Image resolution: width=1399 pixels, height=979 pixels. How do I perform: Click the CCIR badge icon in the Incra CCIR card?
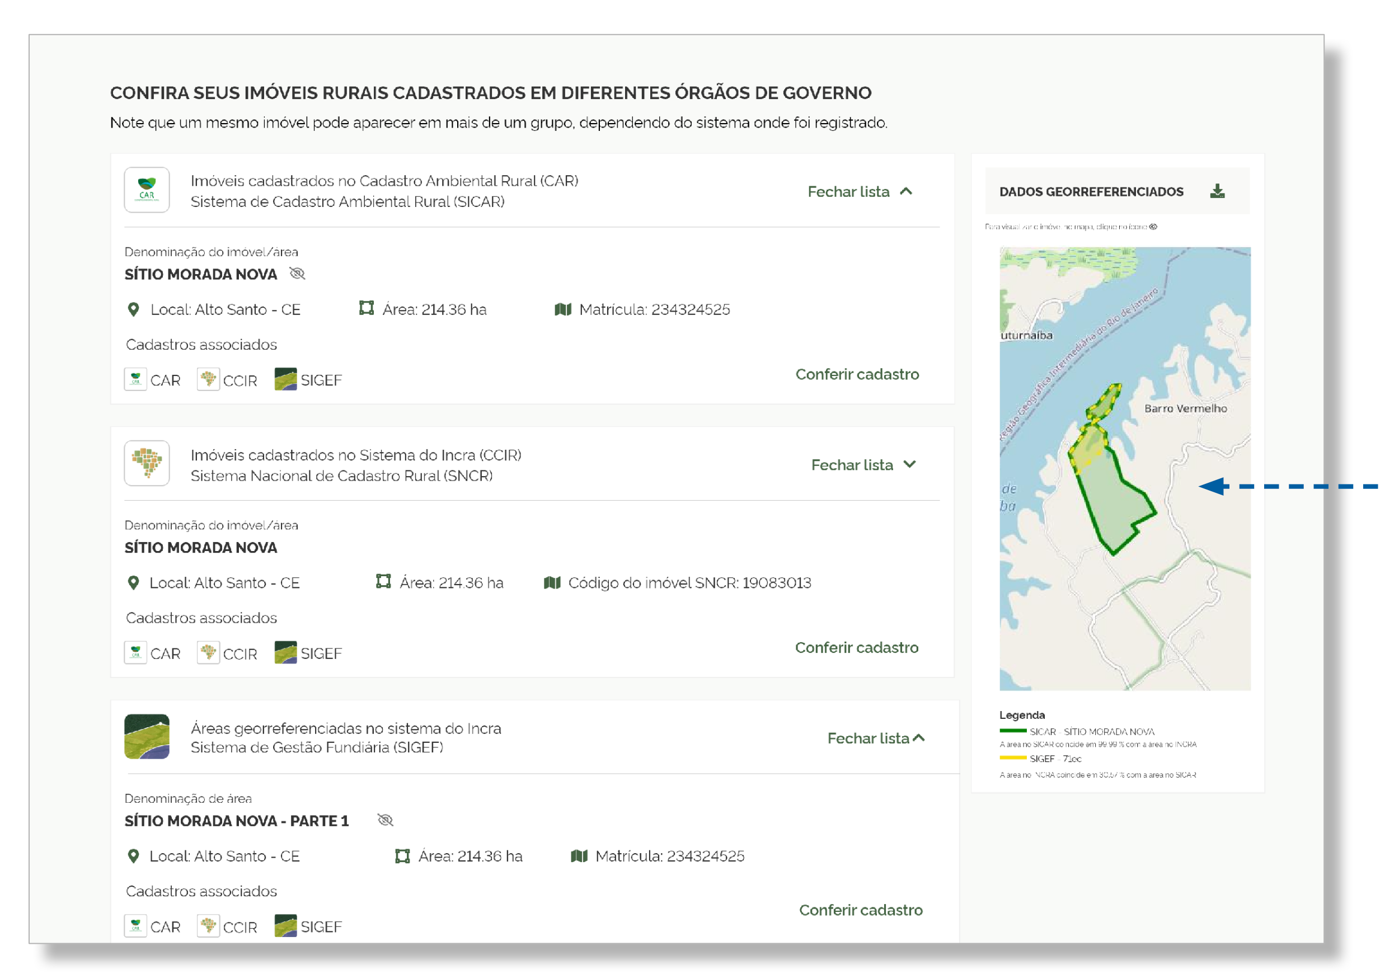(x=208, y=653)
